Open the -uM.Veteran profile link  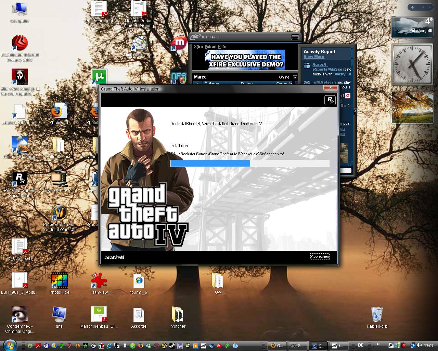point(324,82)
